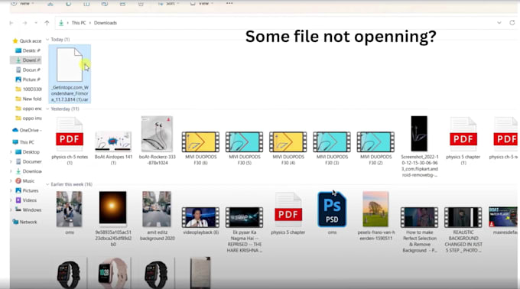The image size is (520, 289).
Task: Select Downloads in the breadcrumb path
Action: (105, 23)
